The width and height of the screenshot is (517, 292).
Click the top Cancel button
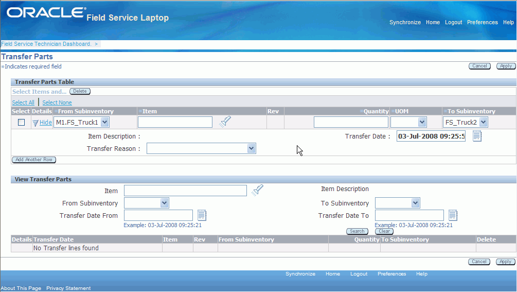pyautogui.click(x=479, y=66)
